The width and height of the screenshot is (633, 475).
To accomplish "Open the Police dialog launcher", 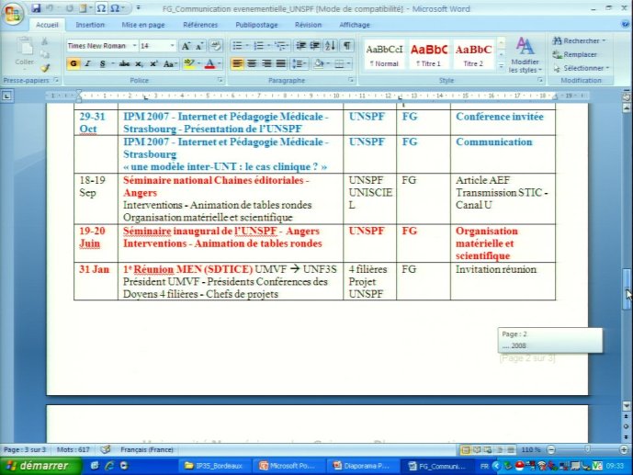I will tap(220, 80).
